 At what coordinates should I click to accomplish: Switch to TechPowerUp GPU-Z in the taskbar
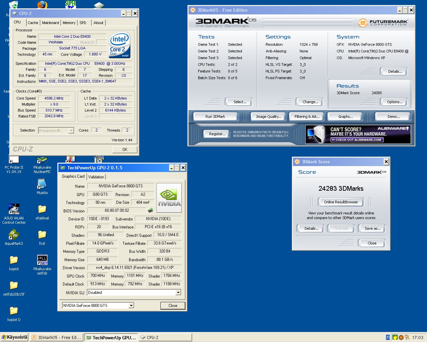point(111,338)
